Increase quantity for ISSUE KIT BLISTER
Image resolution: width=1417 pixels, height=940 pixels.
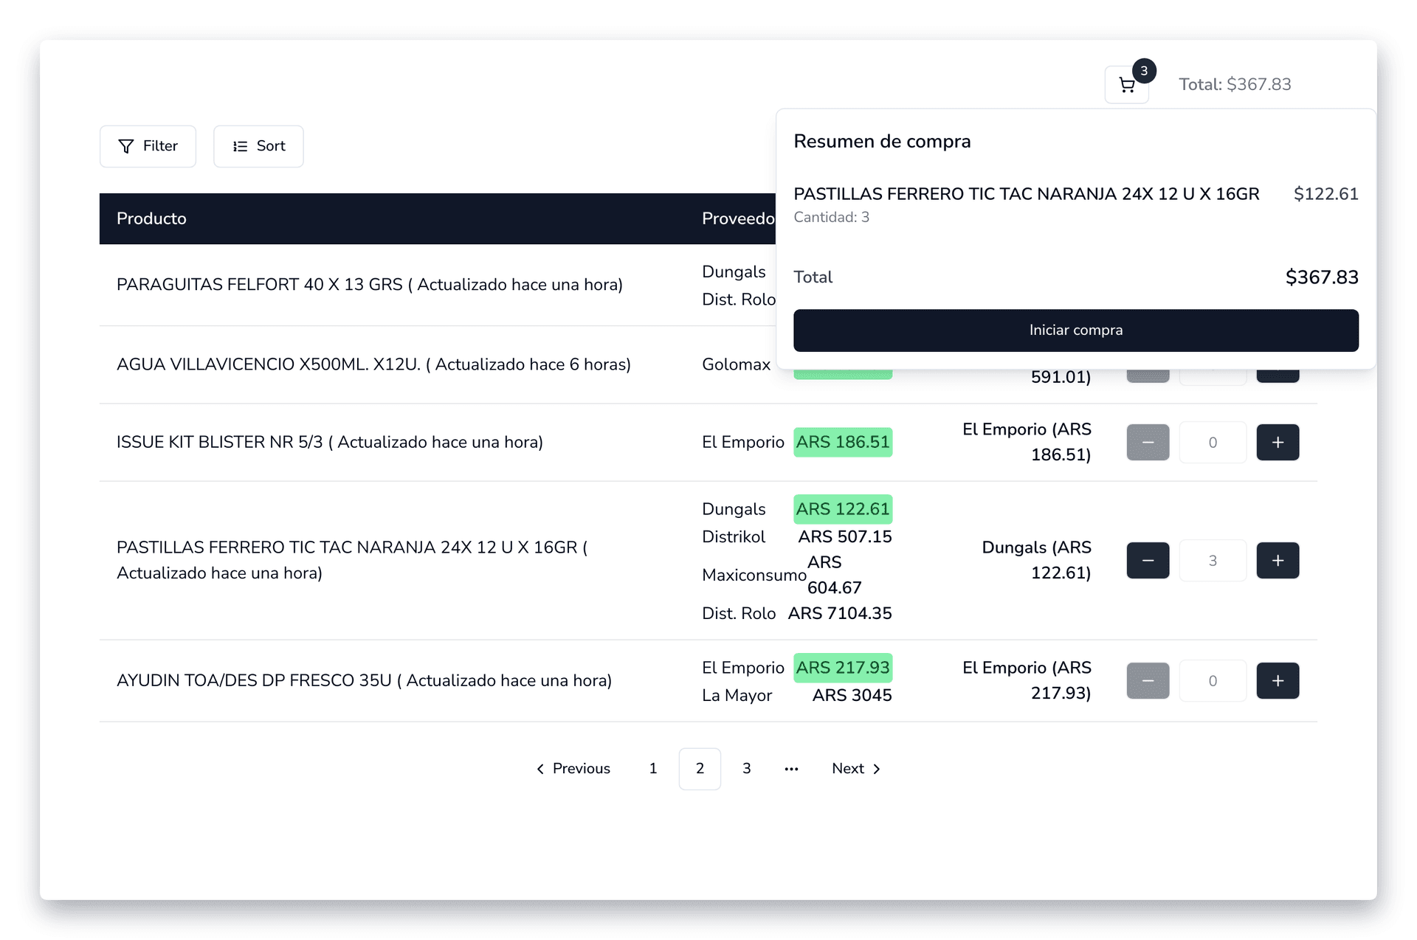coord(1278,442)
